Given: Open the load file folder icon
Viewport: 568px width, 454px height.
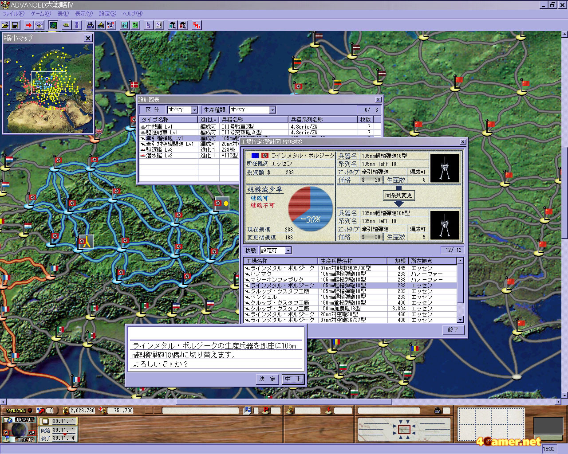Looking at the screenshot, I should pos(6,25).
